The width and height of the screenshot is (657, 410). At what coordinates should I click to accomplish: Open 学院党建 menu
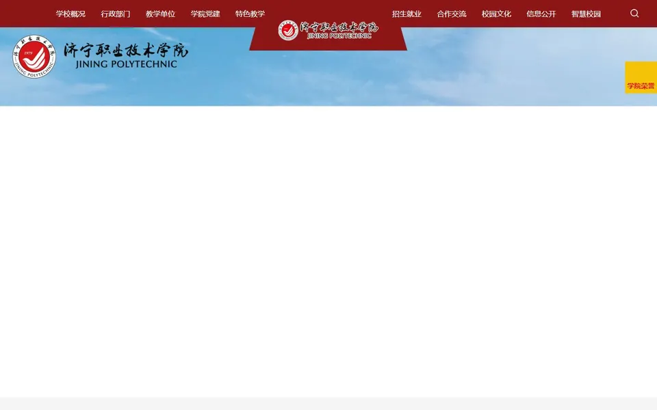point(205,14)
